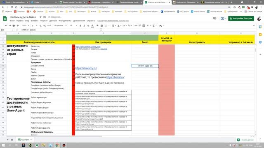The height and width of the screenshot is (148, 264).
Task: Open the all sheets list icon
Action: (12, 140)
